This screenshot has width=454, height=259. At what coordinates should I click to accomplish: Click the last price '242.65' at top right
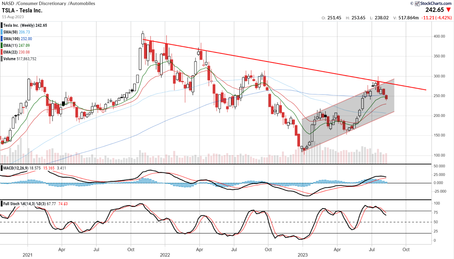[x=434, y=10]
